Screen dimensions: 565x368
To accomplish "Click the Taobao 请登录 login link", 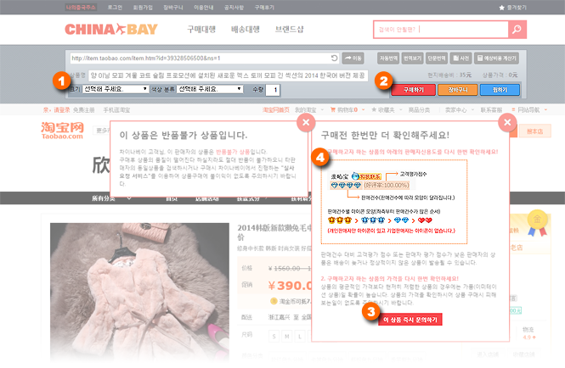I will (x=62, y=109).
